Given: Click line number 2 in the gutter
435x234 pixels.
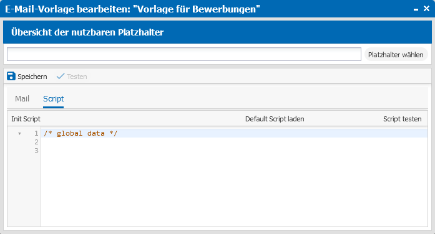Looking at the screenshot, I should (36, 142).
